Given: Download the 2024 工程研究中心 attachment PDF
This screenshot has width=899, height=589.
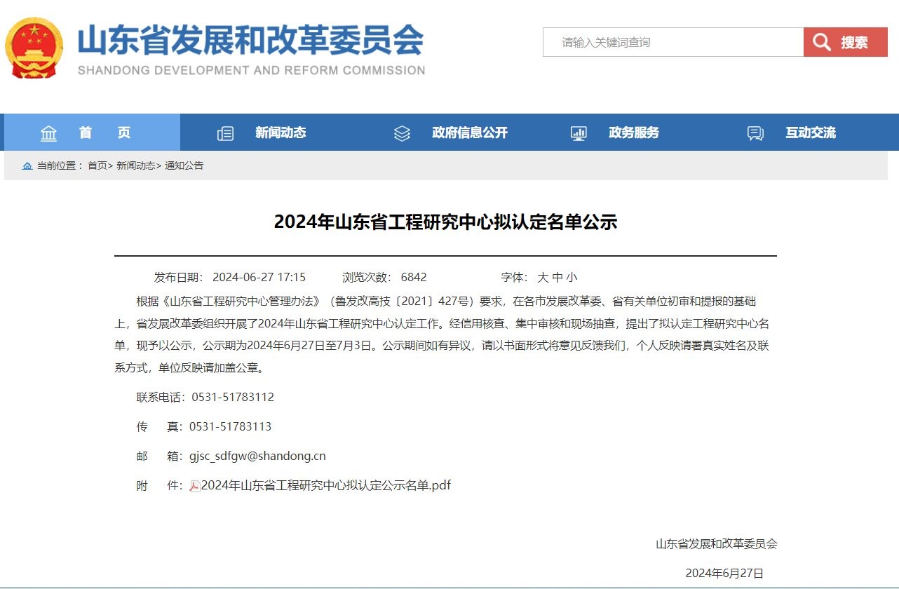Looking at the screenshot, I should click(x=326, y=485).
